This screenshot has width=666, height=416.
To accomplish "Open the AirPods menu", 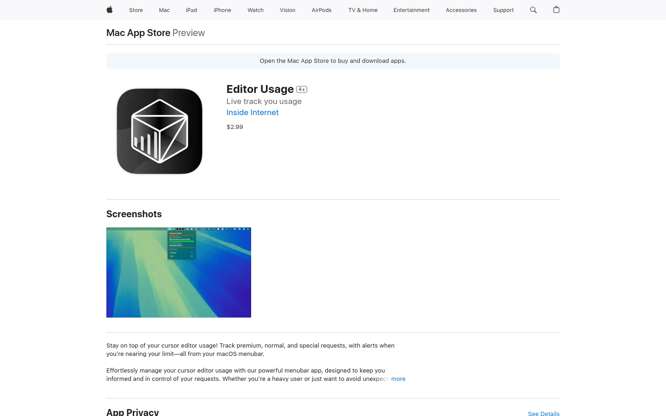I will tap(321, 10).
